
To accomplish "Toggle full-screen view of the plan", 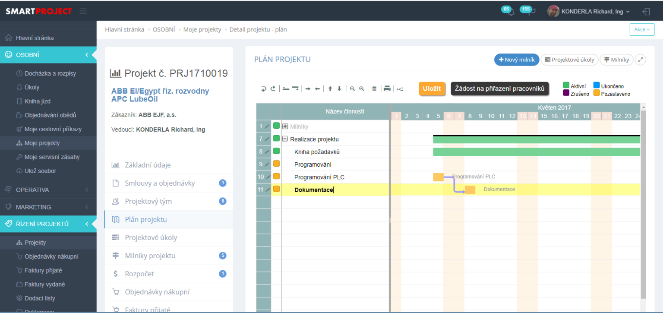I will [641, 60].
